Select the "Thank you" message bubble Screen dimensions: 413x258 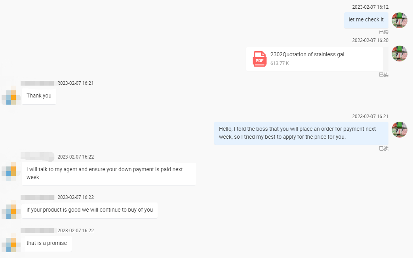pos(39,96)
